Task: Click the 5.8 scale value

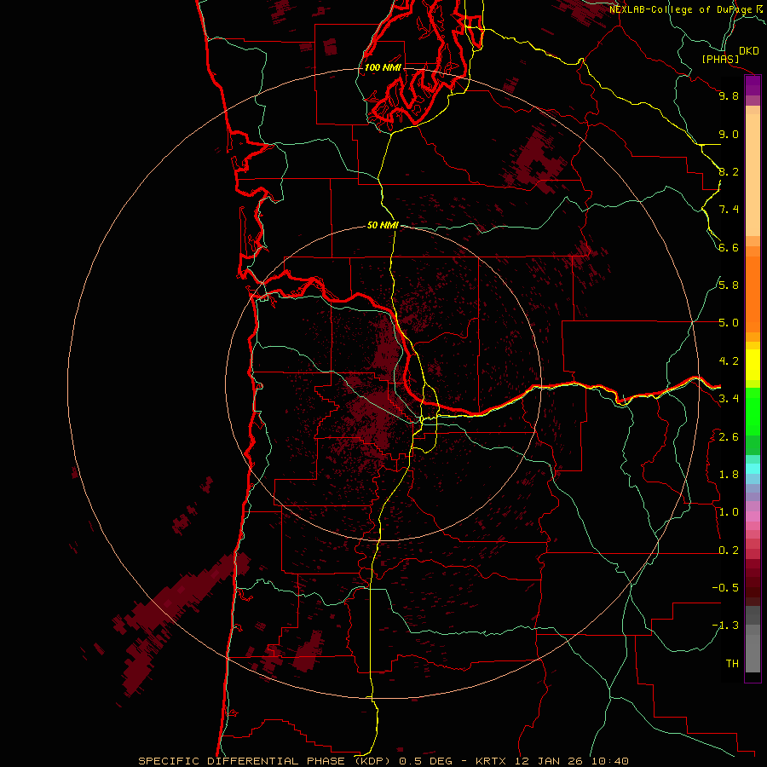Action: pyautogui.click(x=729, y=285)
